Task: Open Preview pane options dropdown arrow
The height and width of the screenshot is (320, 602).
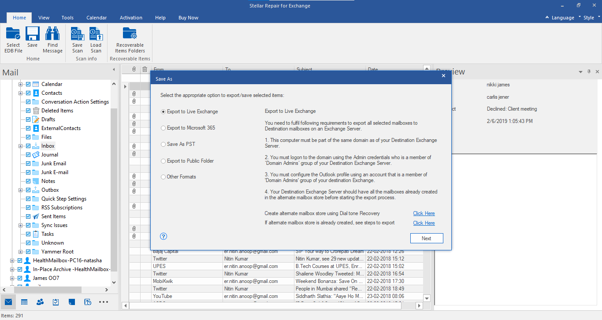Action: point(581,71)
